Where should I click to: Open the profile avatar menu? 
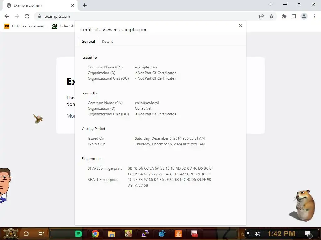(x=304, y=16)
